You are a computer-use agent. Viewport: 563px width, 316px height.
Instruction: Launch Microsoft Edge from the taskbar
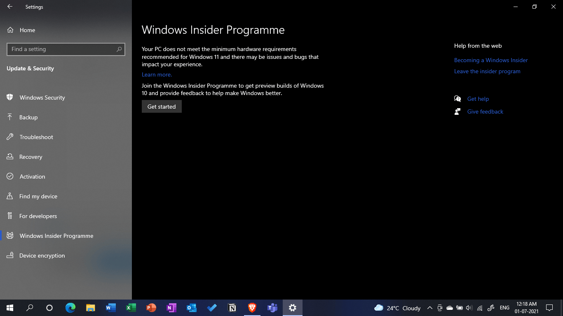tap(70, 308)
